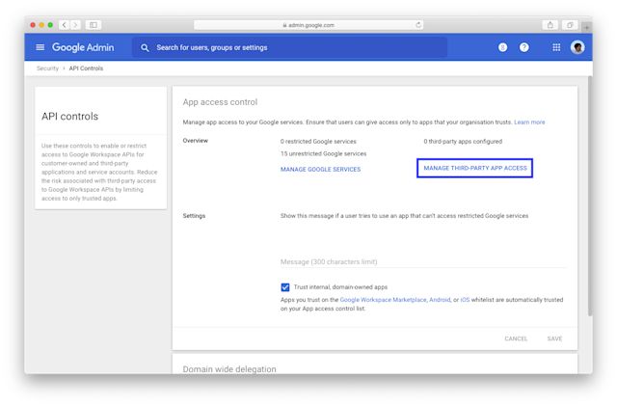Open the Google apps grid
Screen dimensions: 617x406
(556, 47)
